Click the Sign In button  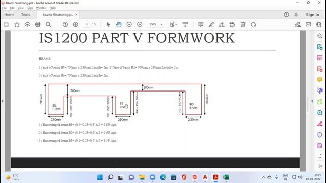tap(312, 15)
